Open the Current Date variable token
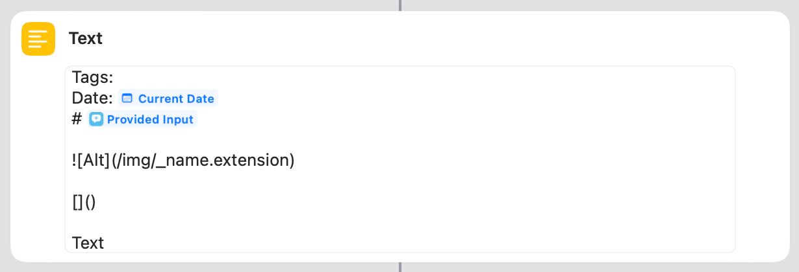The image size is (799, 272). (x=168, y=99)
